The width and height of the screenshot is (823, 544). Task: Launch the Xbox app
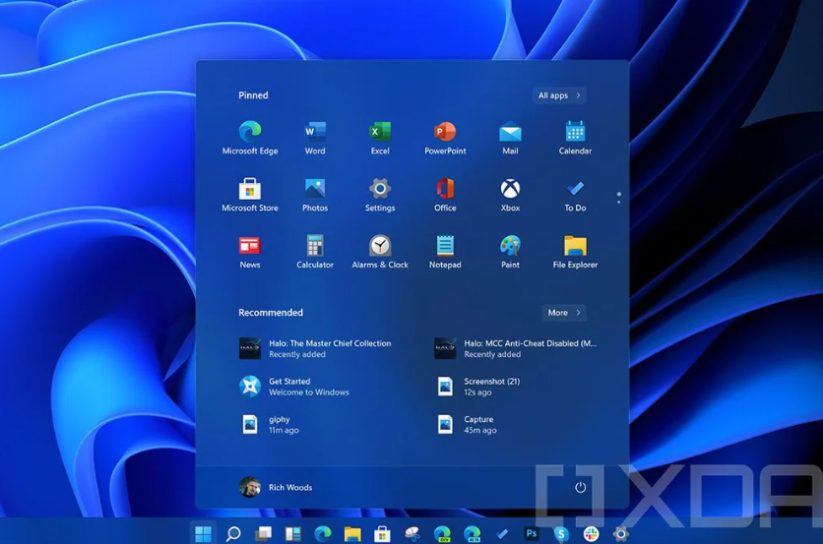coord(510,195)
